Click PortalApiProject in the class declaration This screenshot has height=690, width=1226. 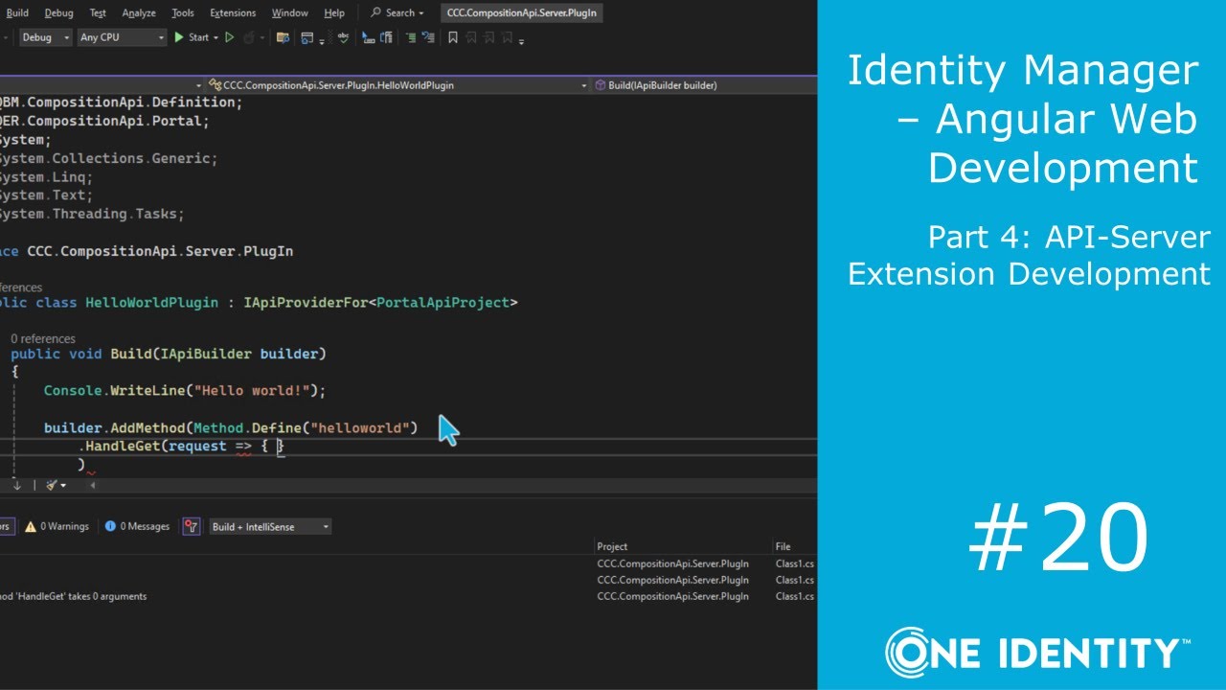pos(443,303)
